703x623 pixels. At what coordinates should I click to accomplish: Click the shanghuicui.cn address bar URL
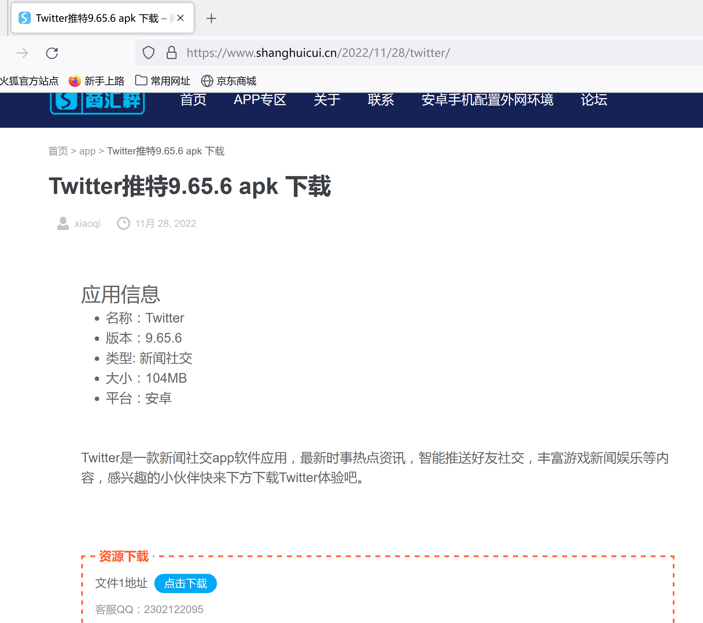point(318,53)
